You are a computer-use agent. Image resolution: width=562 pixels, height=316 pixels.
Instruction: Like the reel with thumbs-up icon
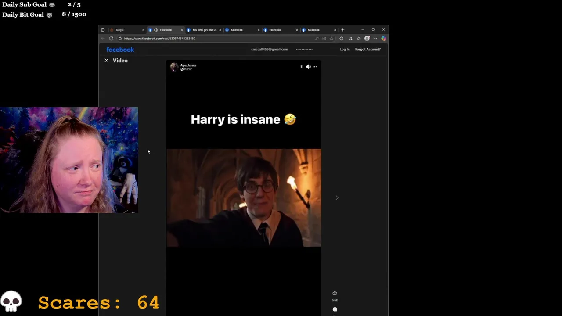tap(335, 293)
